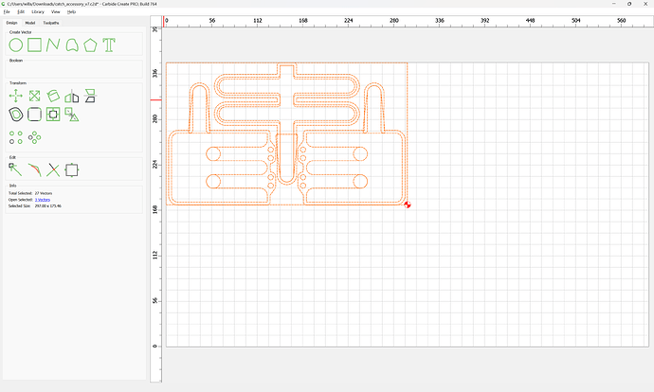Activate the Node Edit tool
This screenshot has height=392, width=654.
click(x=15, y=169)
